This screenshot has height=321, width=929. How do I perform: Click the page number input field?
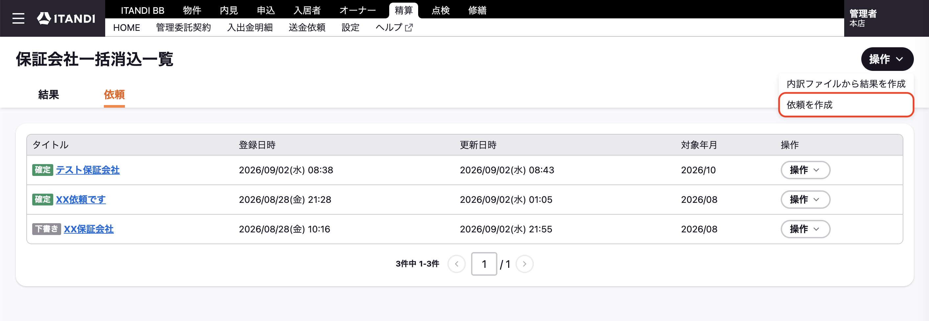[484, 264]
